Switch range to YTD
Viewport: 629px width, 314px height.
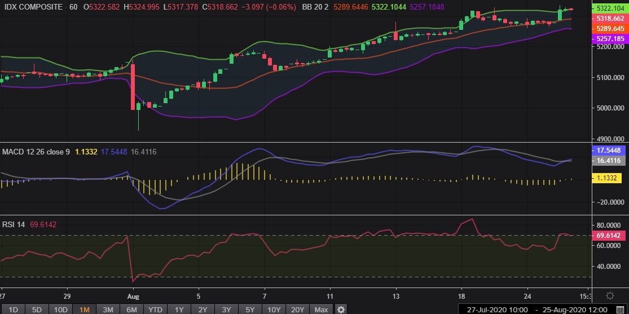pos(155,309)
